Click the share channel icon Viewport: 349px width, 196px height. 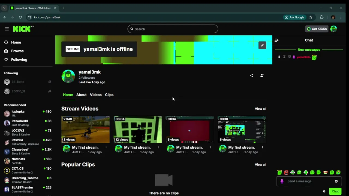(x=251, y=75)
